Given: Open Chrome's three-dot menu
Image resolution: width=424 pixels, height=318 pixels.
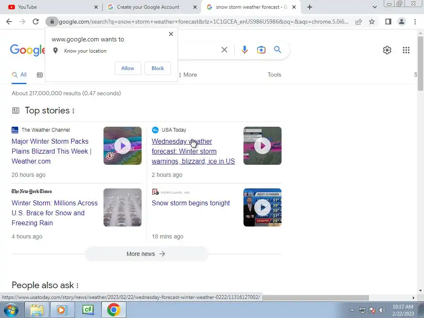Looking at the screenshot, I should (415, 22).
